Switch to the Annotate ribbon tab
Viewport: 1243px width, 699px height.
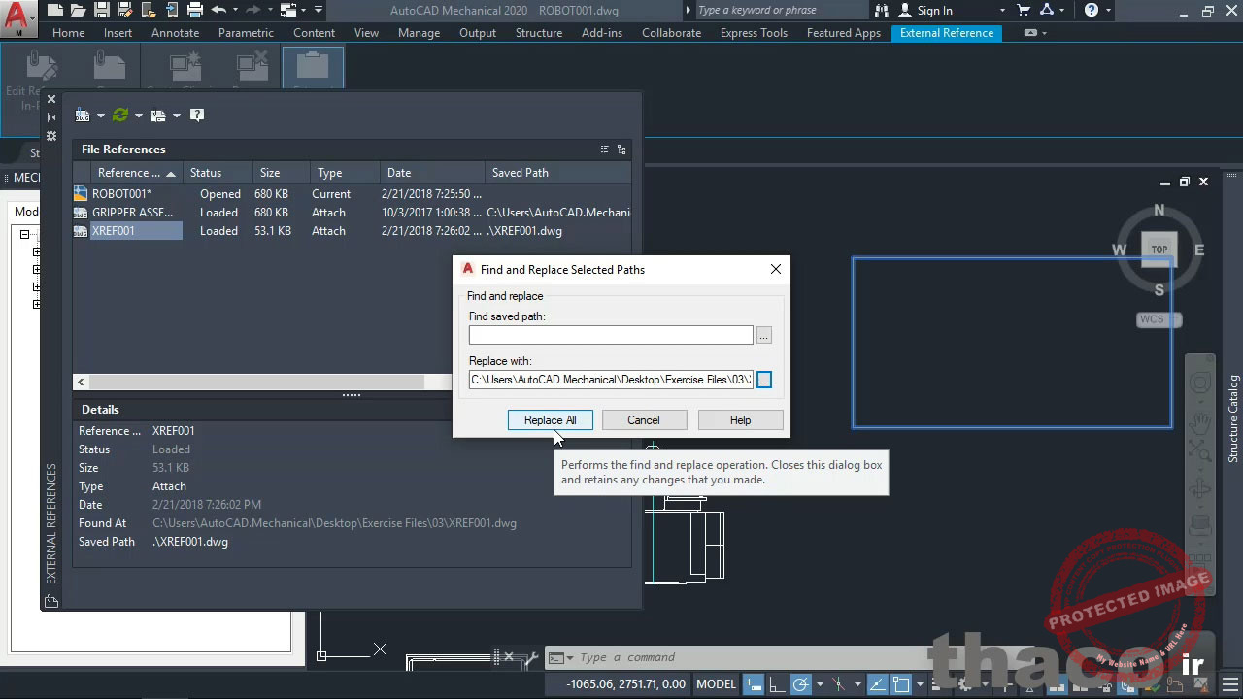tap(175, 33)
